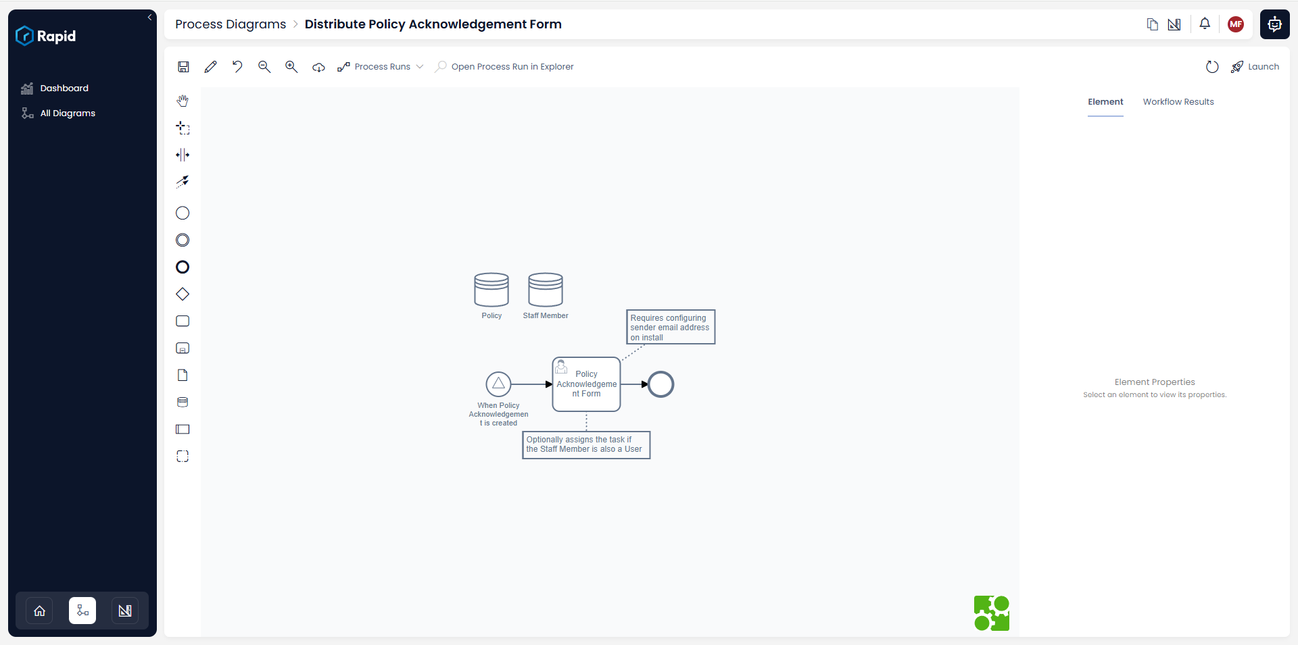Activate the lasso selection tool

(x=183, y=128)
